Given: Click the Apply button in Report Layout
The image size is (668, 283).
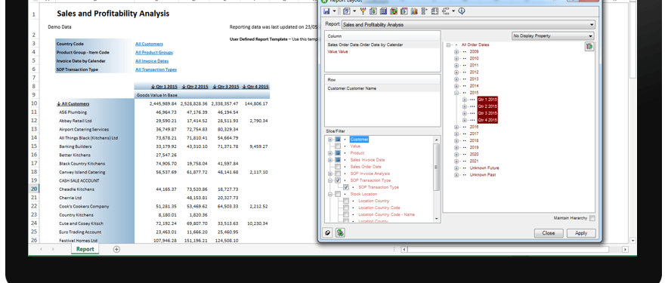Looking at the screenshot, I should 581,233.
